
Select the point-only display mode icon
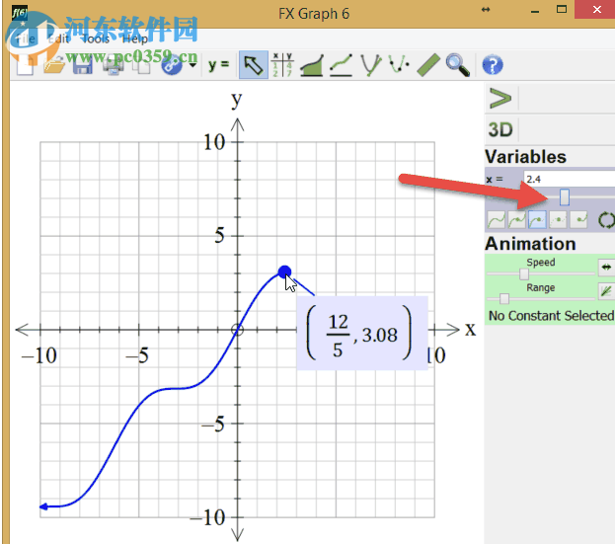[578, 219]
